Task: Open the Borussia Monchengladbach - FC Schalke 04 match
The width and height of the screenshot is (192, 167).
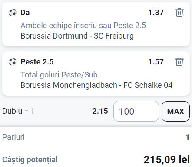Action: click(96, 85)
